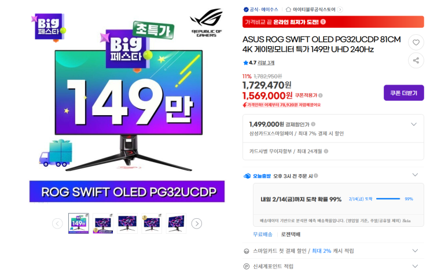Click info icon next to 오후 3시 전 주문 시
This screenshot has width=430, height=272.
click(316, 176)
